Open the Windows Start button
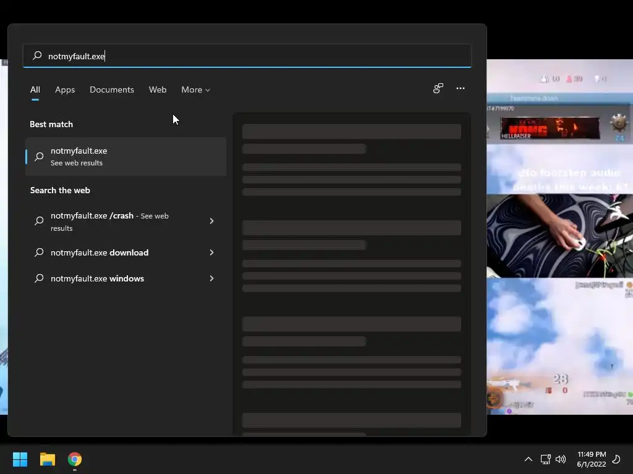Image resolution: width=633 pixels, height=474 pixels. point(20,459)
